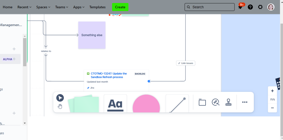Open CTOTMO-13247 issue link
Image resolution: width=283 pixels, height=140 pixels.
tap(109, 75)
